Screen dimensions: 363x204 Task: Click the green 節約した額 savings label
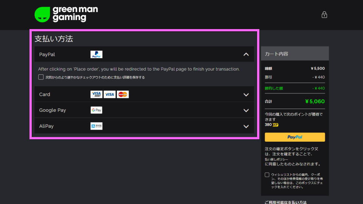[x=274, y=88]
